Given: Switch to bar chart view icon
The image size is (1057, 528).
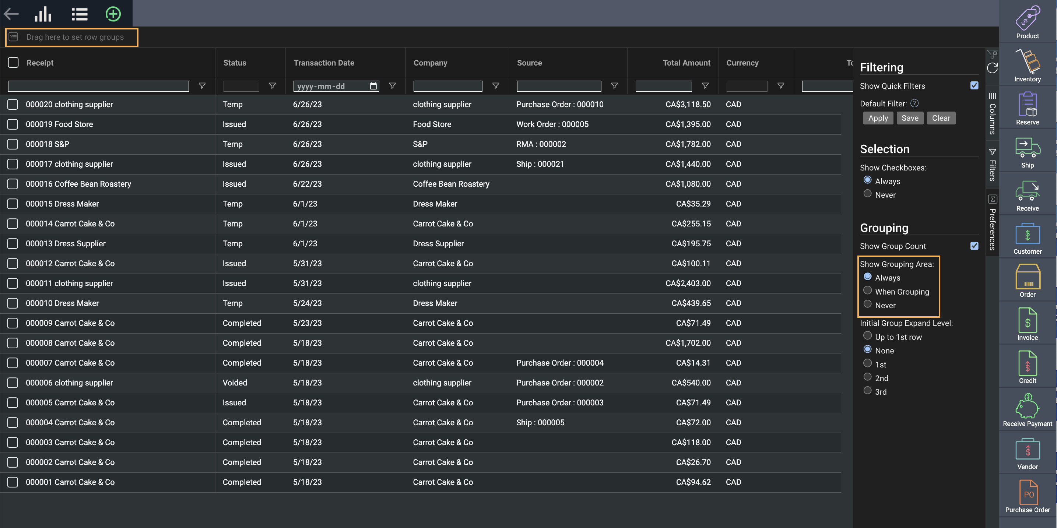Looking at the screenshot, I should [x=43, y=14].
